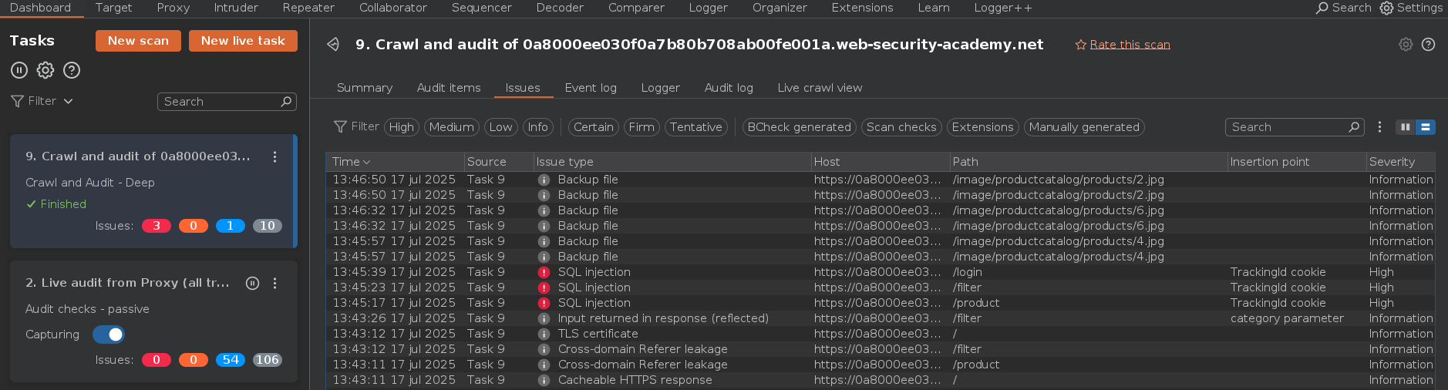Open the Repeater tab in top menu
Screen dimensions: 1448x390
pos(308,8)
